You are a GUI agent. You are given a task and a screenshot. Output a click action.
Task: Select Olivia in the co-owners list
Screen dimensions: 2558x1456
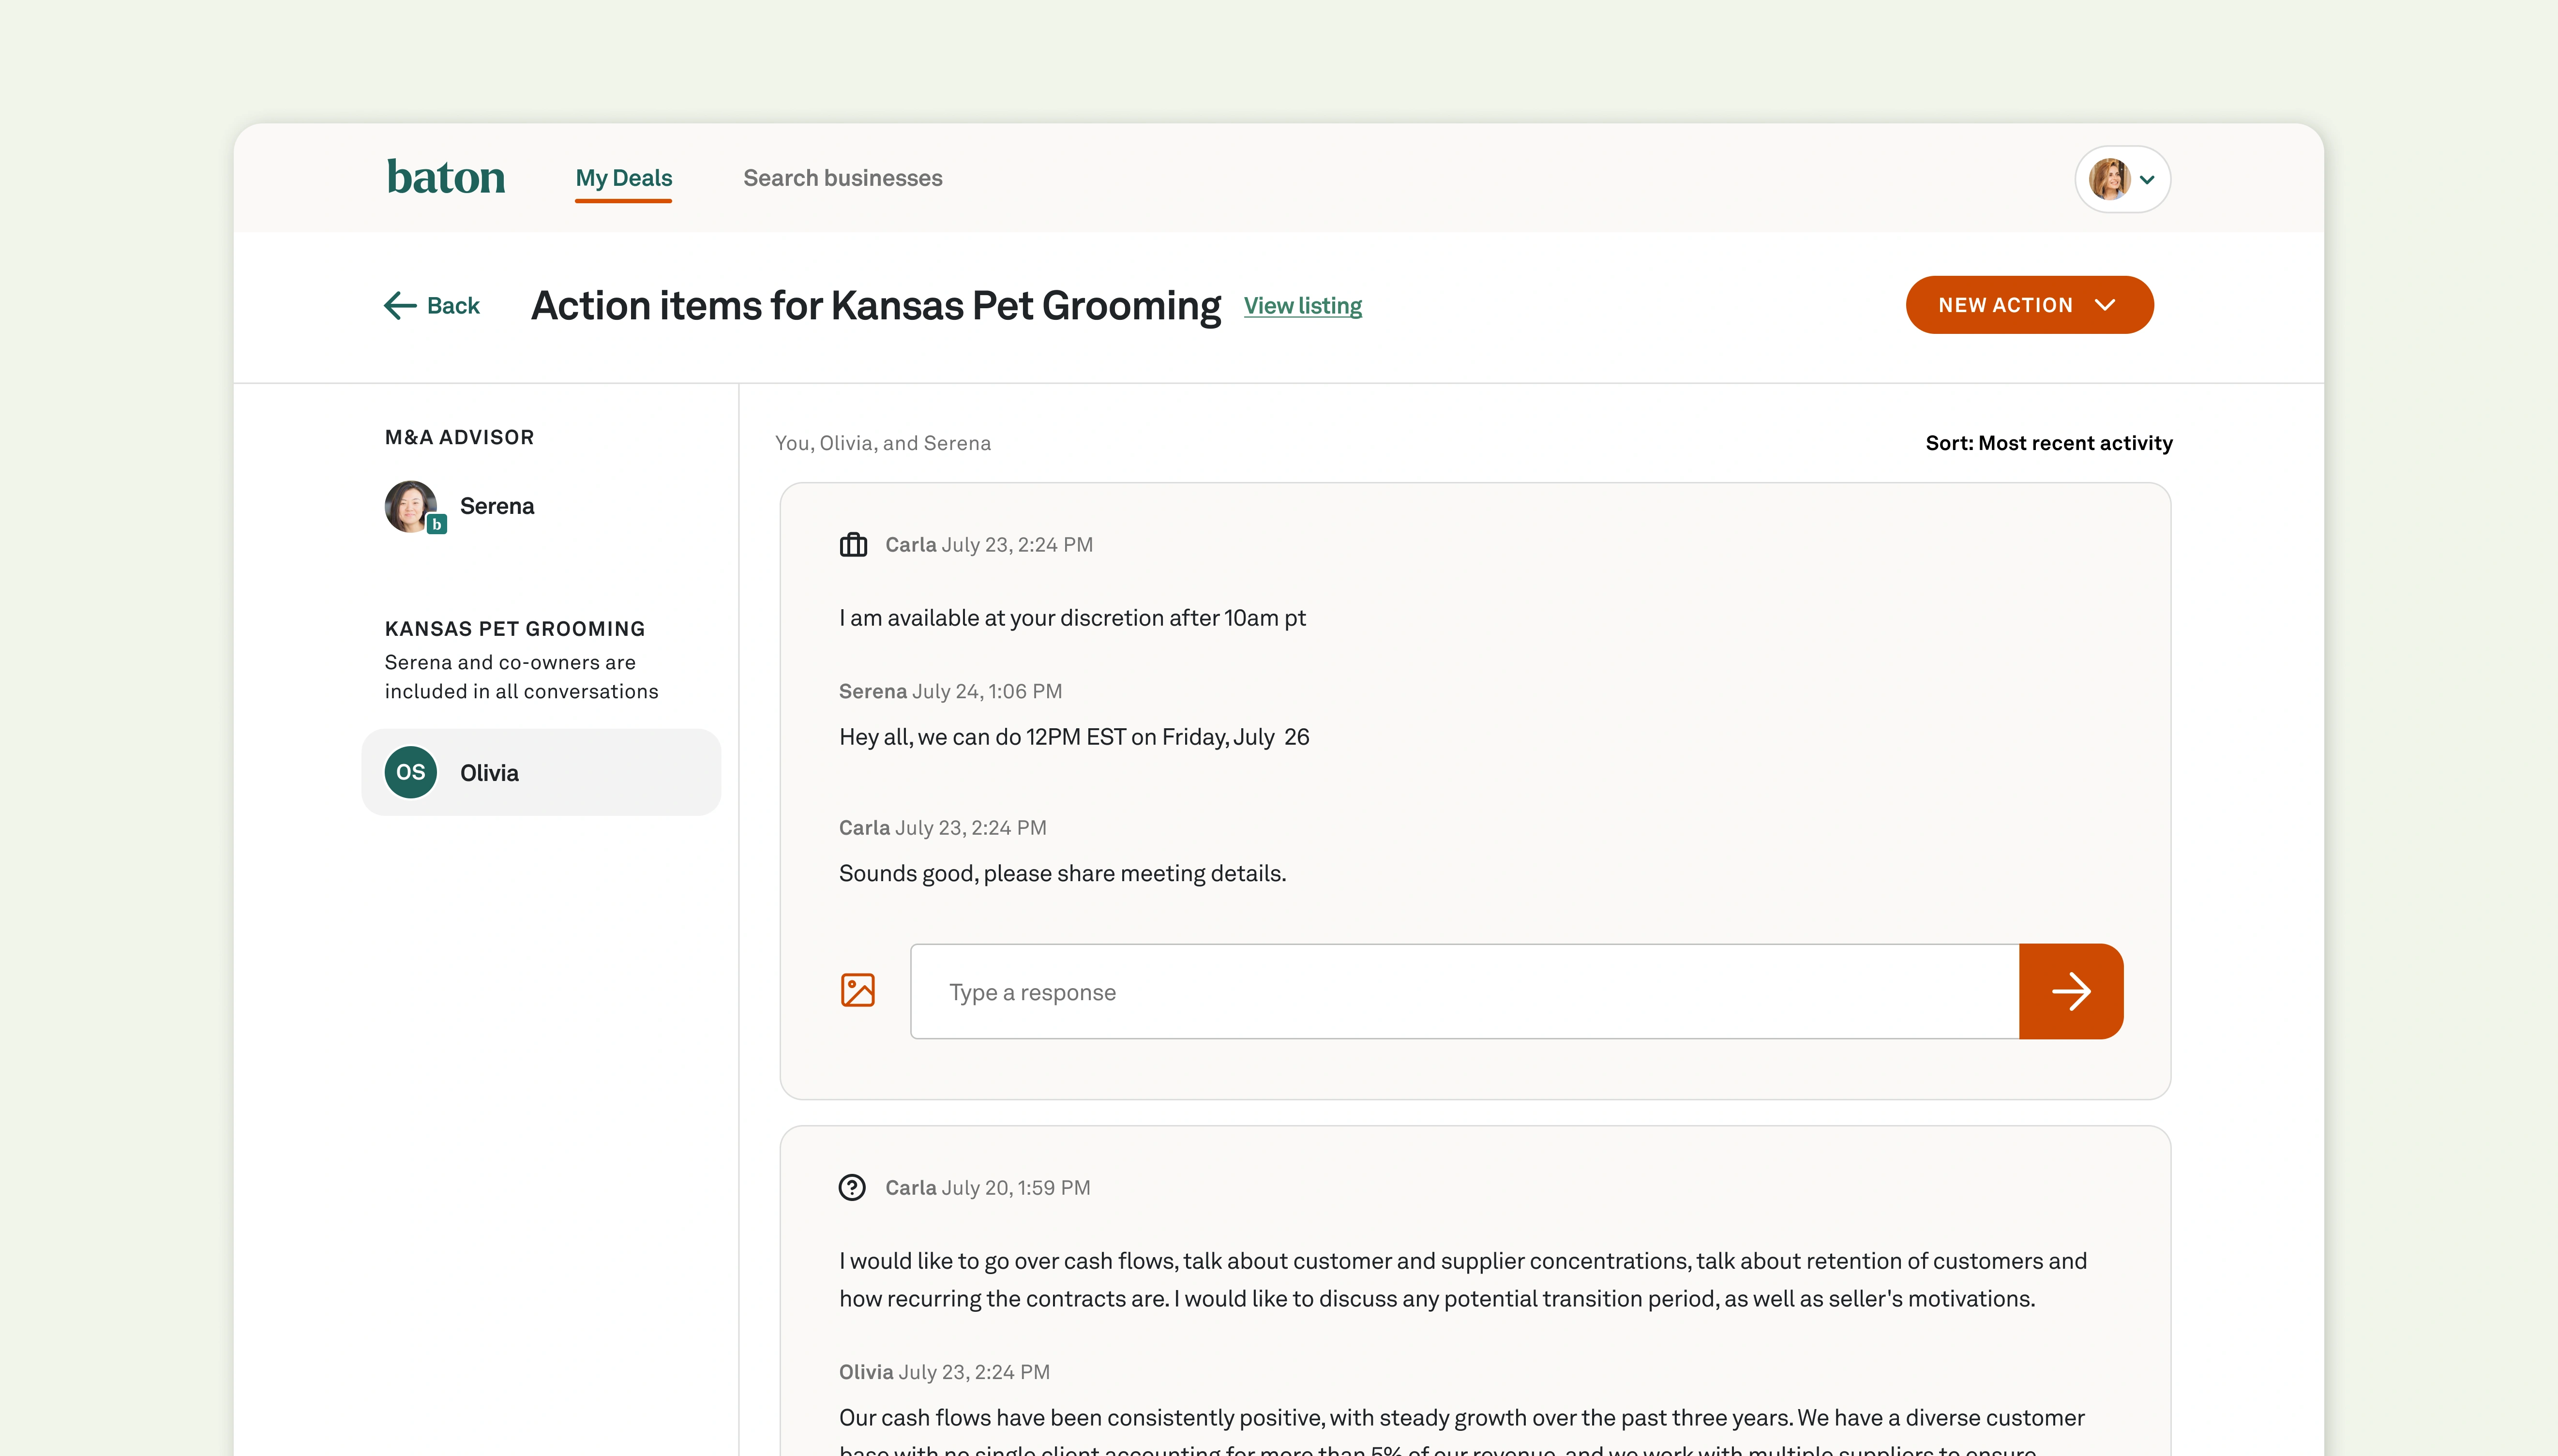tap(540, 772)
